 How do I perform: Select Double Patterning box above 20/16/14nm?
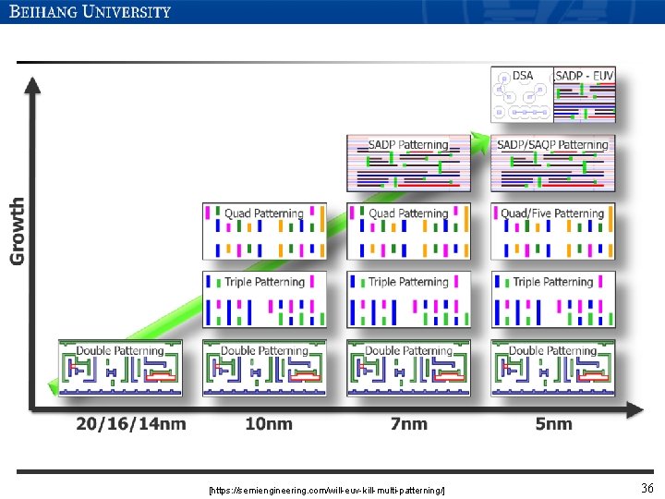click(x=120, y=369)
